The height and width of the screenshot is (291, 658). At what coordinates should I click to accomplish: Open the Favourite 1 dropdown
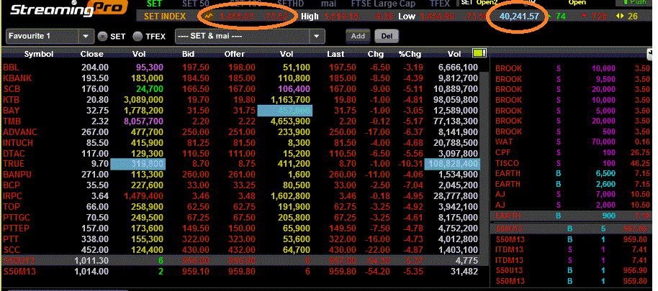50,36
